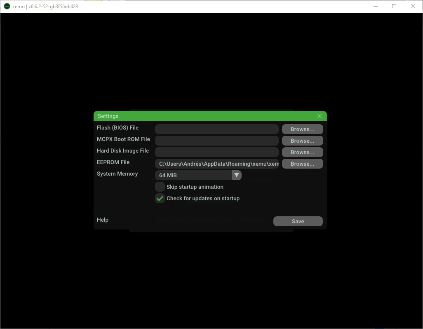Click the Settings title text
Image resolution: width=423 pixels, height=329 pixels.
click(108, 116)
